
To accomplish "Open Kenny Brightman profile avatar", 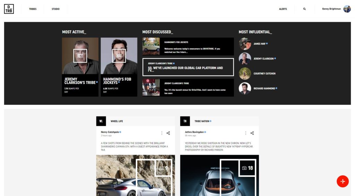I will 347,9.
